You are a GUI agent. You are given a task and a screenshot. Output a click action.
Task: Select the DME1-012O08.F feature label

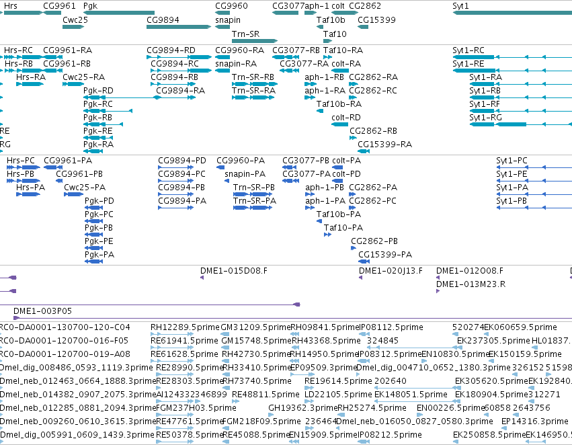[x=469, y=271]
